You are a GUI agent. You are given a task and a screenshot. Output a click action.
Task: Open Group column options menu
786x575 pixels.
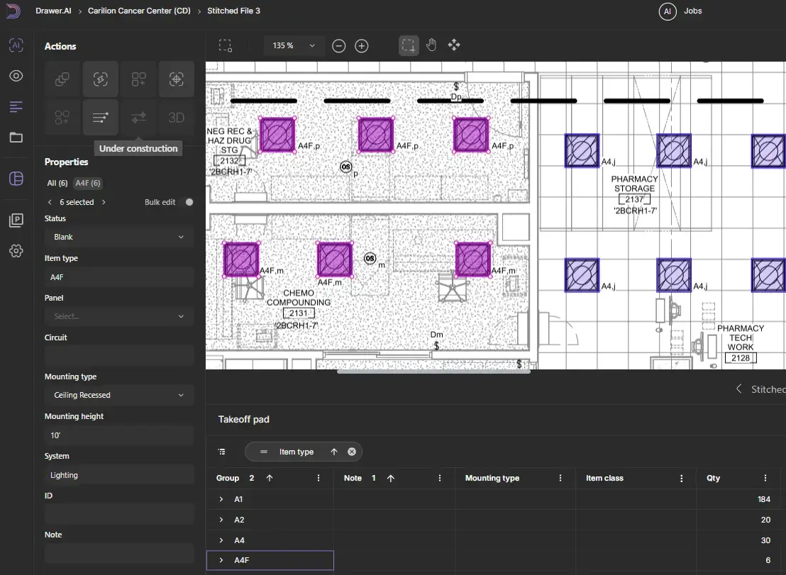pos(319,479)
